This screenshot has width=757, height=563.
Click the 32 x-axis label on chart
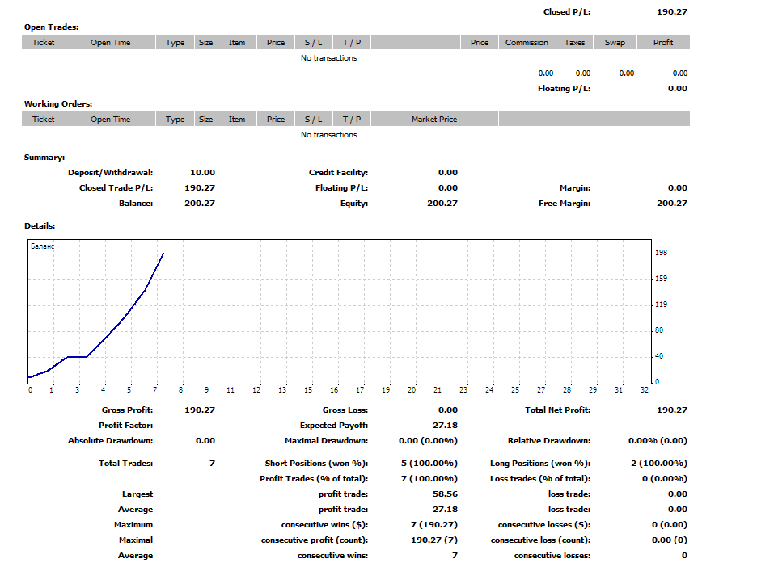[x=644, y=390]
